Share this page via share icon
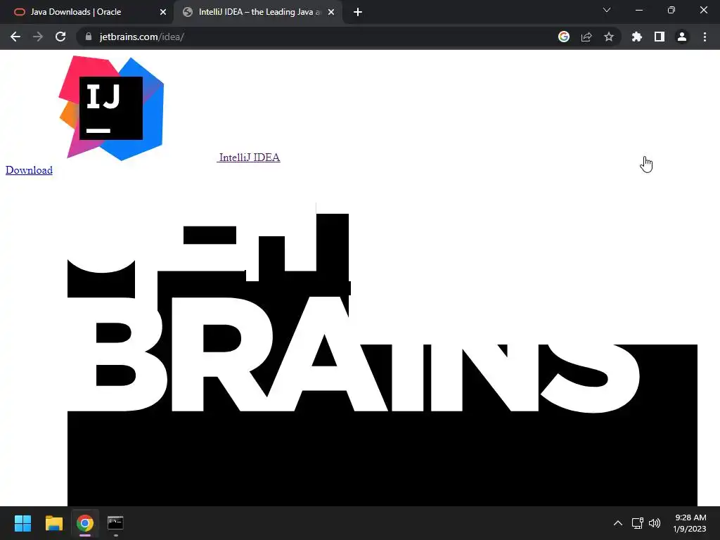 pos(586,37)
